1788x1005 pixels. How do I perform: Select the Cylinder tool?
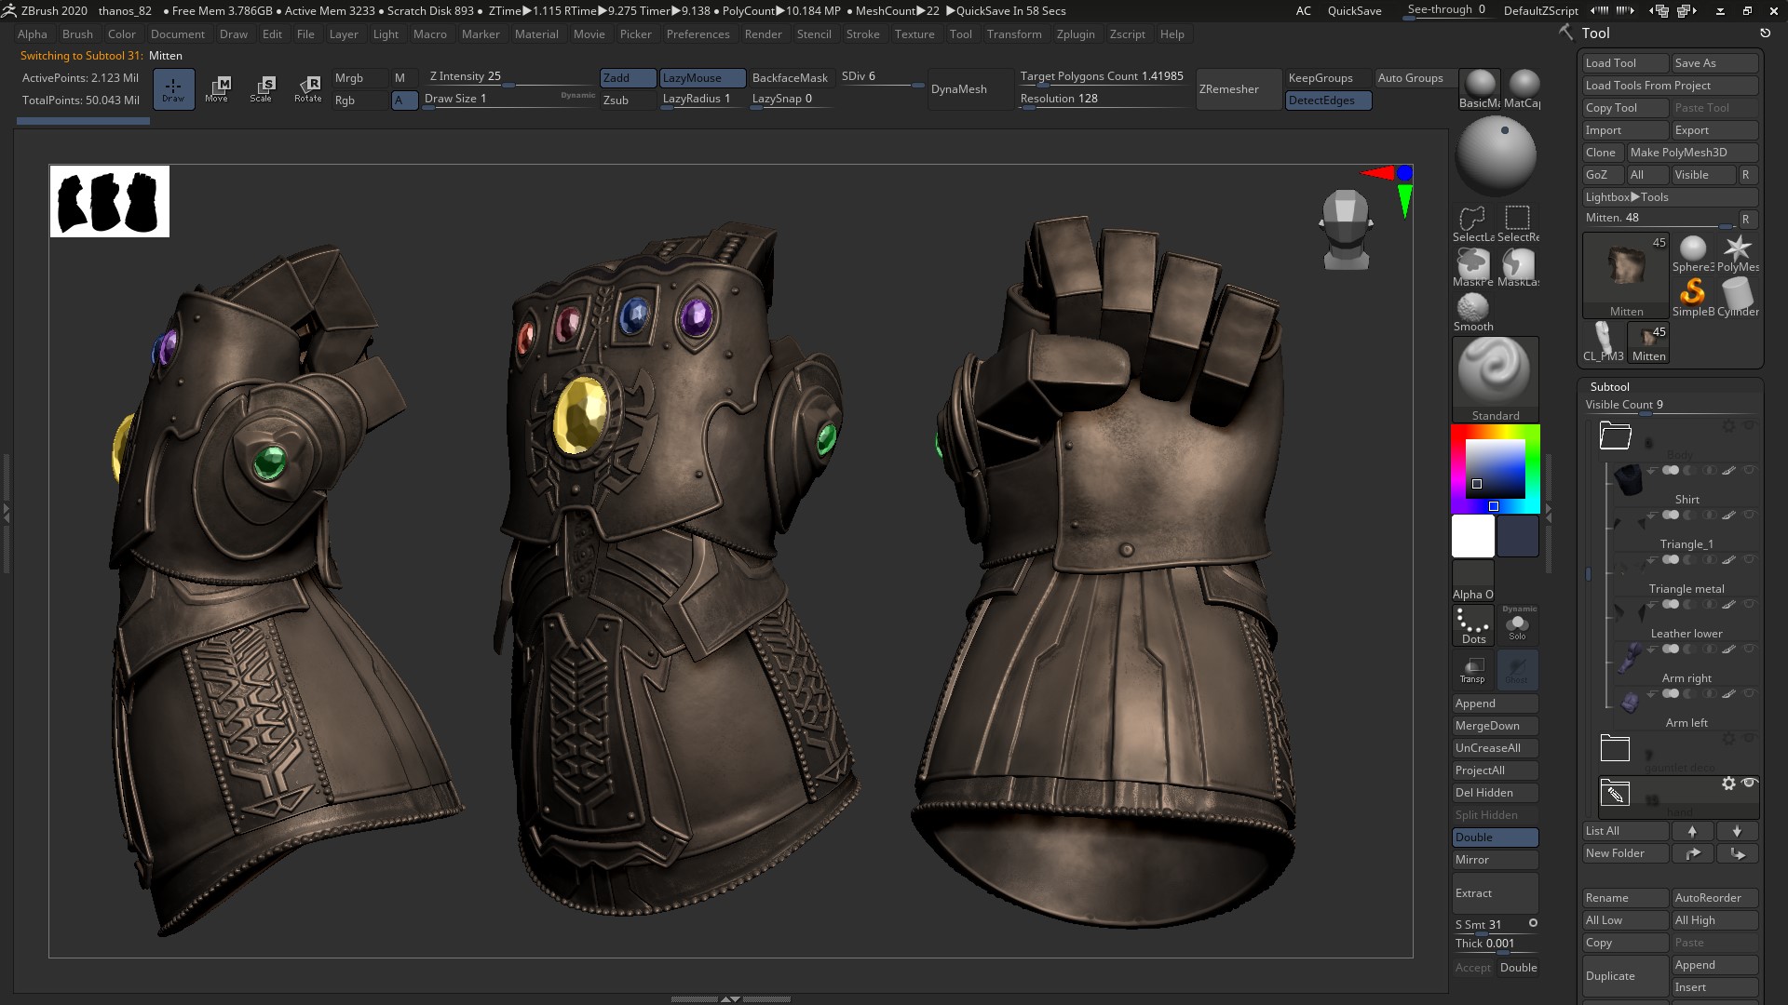1738,298
